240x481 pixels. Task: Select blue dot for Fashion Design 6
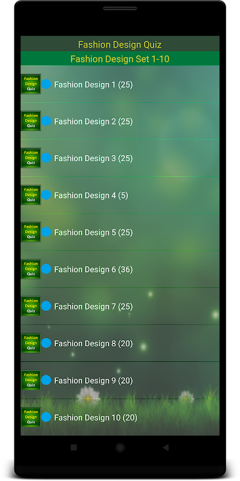(46, 269)
